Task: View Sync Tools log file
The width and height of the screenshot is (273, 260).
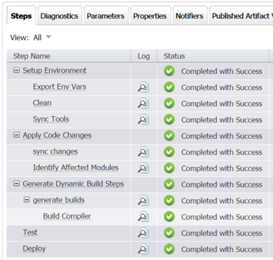Action: (143, 119)
